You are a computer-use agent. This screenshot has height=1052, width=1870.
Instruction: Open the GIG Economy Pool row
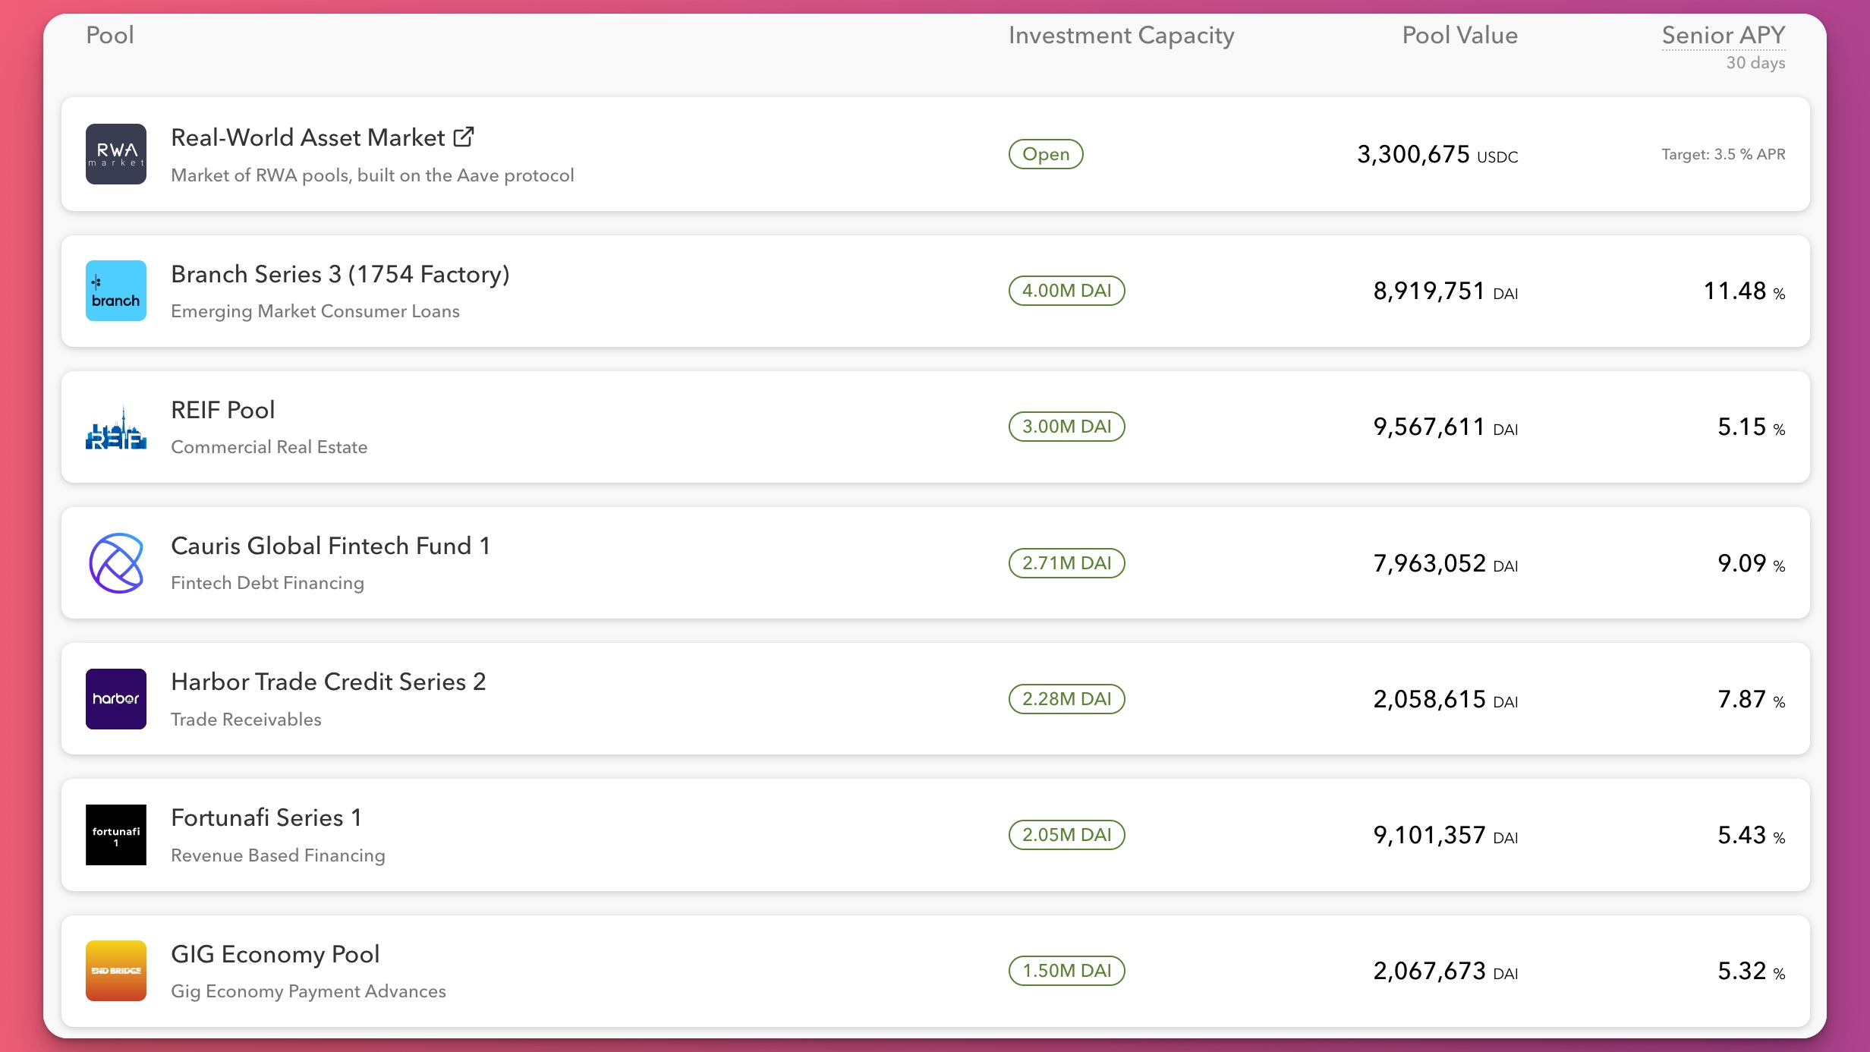pyautogui.click(x=275, y=954)
